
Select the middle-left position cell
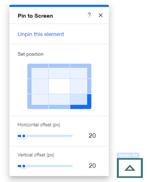point(38,86)
